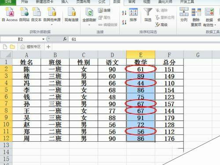Import data from text file (自文本)
The width and height of the screenshot is (220, 165).
[37, 15]
